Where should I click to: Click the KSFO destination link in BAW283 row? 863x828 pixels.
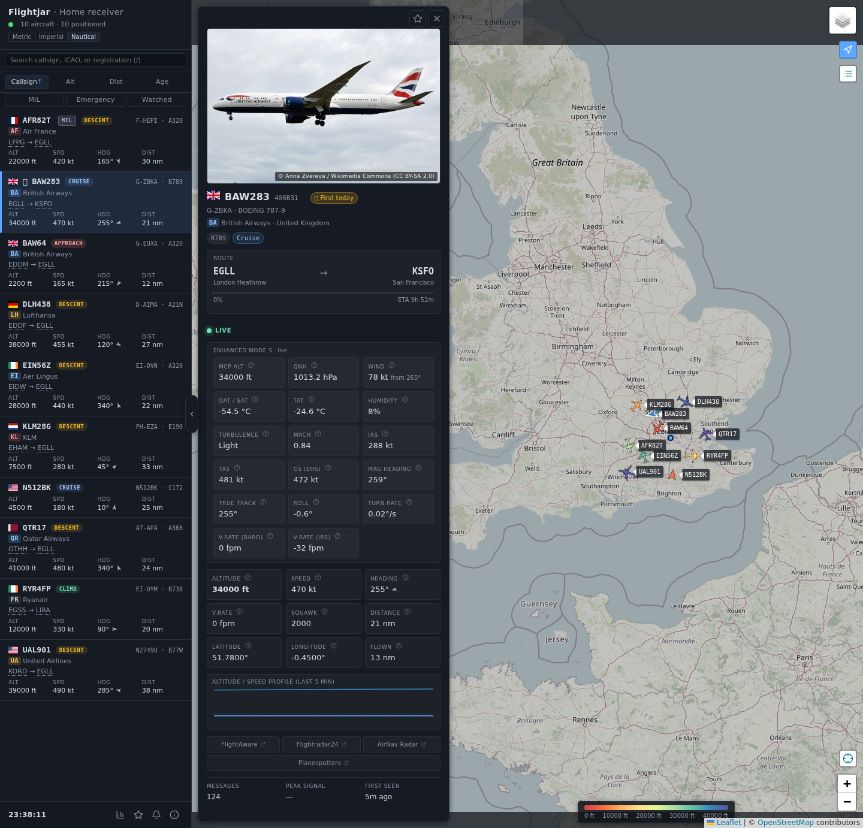click(43, 204)
